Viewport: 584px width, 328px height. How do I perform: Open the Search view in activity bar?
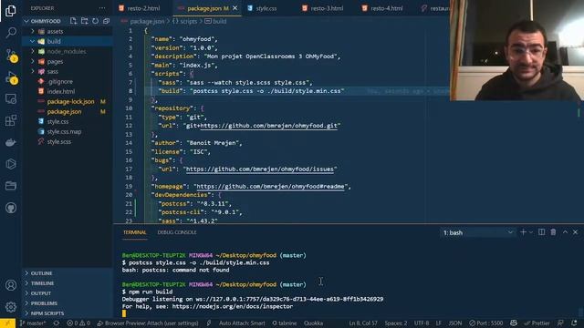[x=11, y=33]
